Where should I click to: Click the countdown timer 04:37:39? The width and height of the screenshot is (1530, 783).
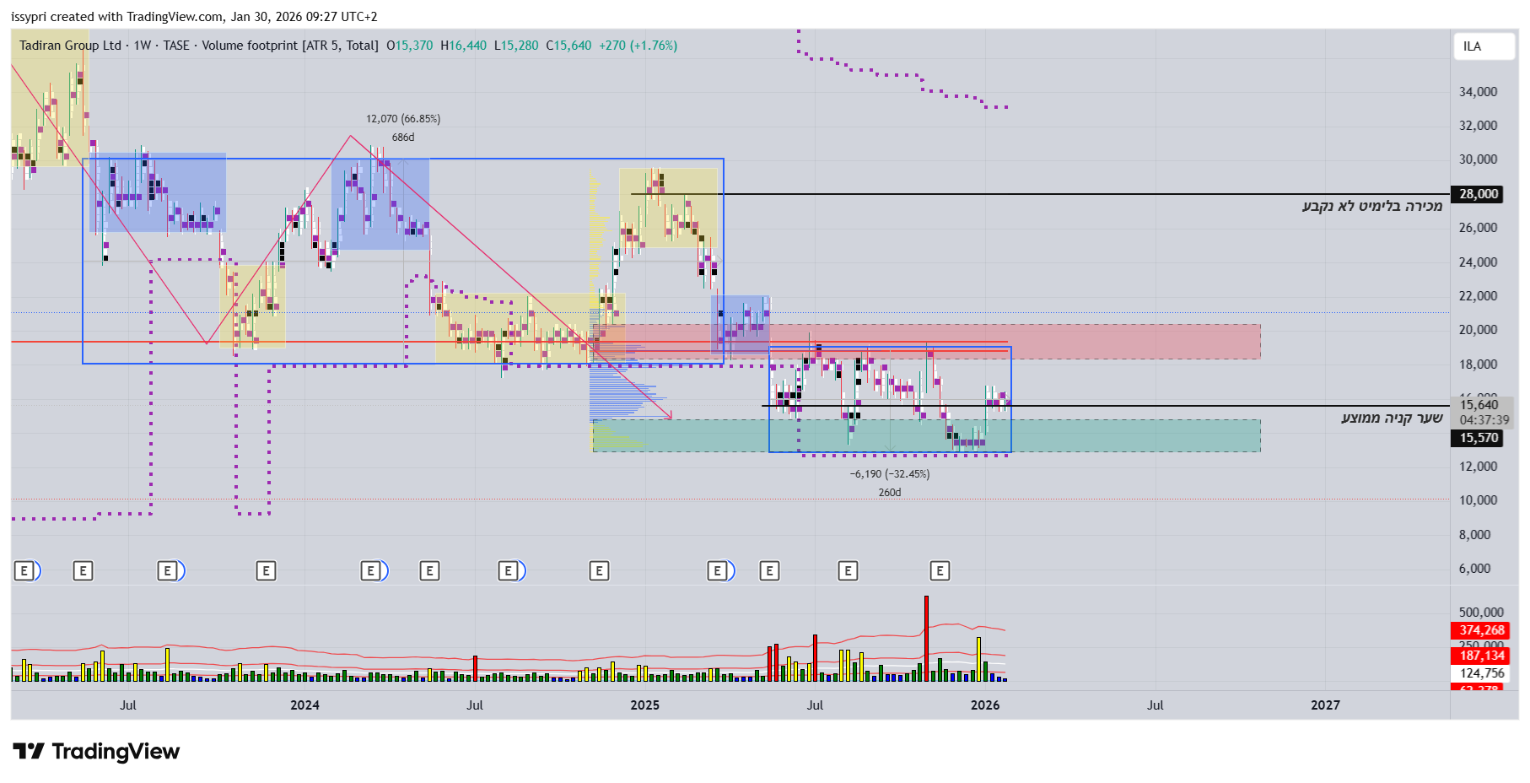tap(1484, 420)
